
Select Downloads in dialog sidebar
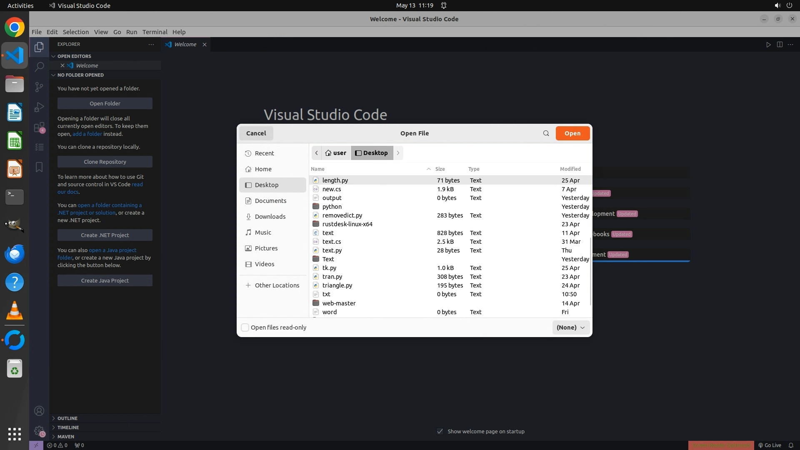pyautogui.click(x=270, y=217)
